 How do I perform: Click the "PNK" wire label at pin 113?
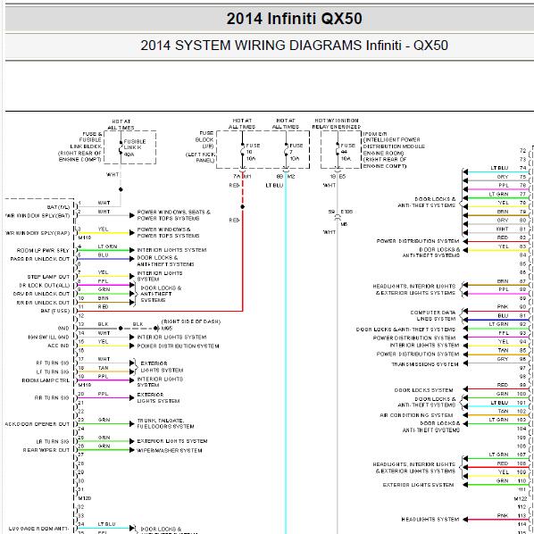(x=503, y=516)
